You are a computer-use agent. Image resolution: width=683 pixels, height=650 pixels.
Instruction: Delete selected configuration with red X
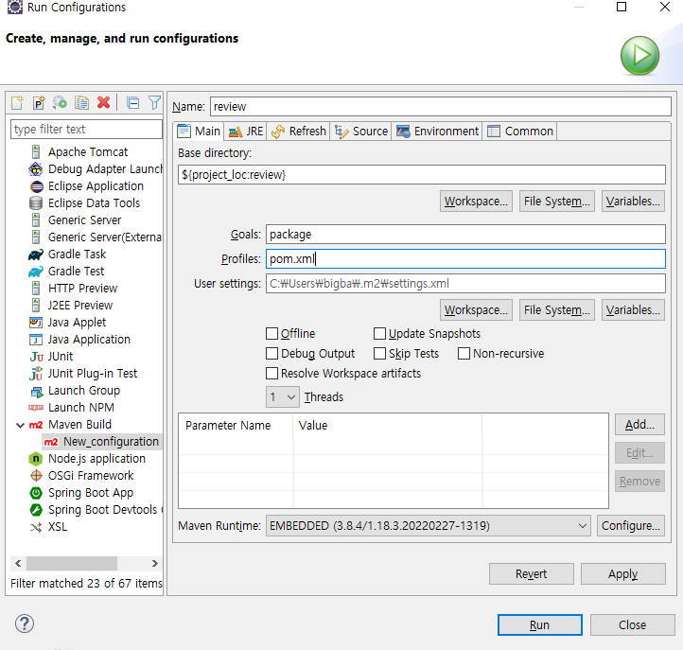pyautogui.click(x=104, y=103)
